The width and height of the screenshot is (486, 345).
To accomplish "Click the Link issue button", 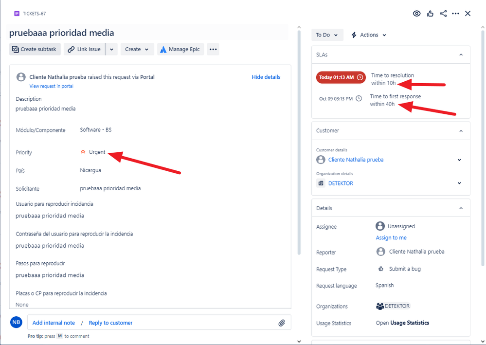I will point(84,49).
